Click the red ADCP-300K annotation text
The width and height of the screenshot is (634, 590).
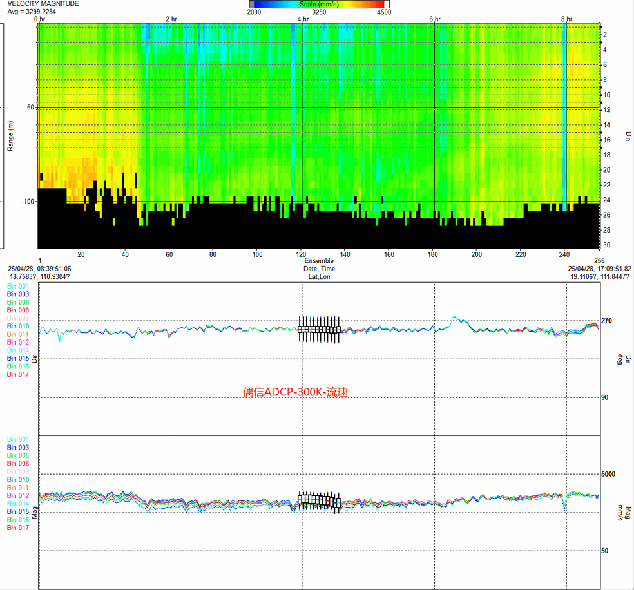click(295, 392)
